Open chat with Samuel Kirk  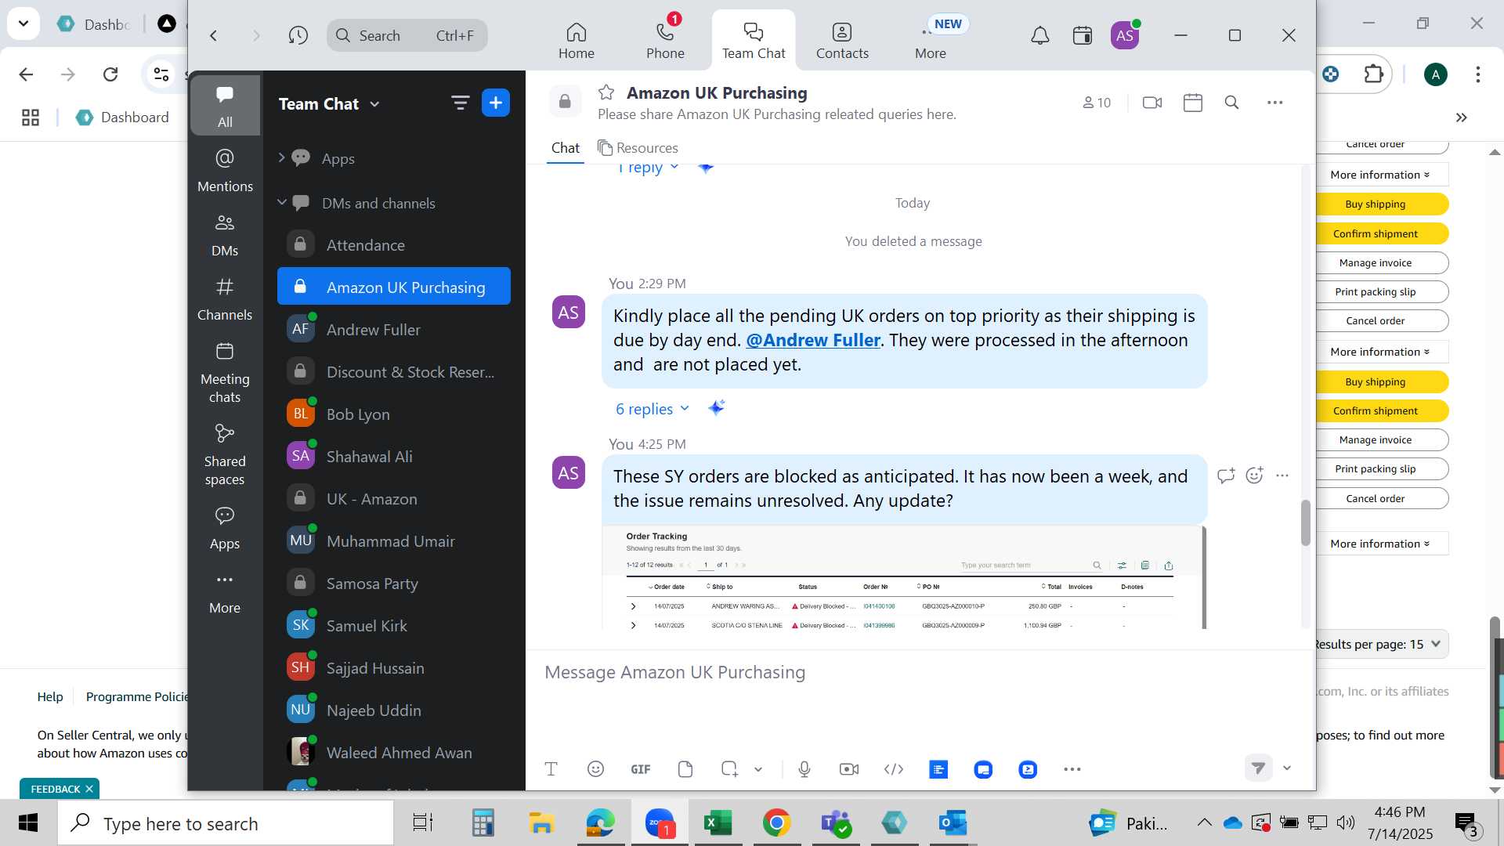(x=394, y=626)
